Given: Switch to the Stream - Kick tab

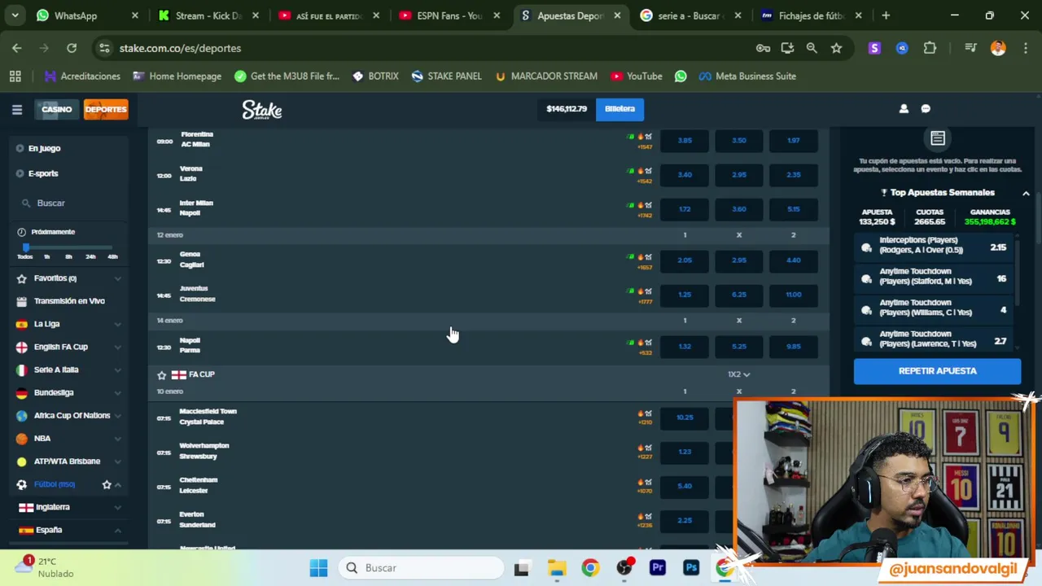Looking at the screenshot, I should [x=209, y=15].
